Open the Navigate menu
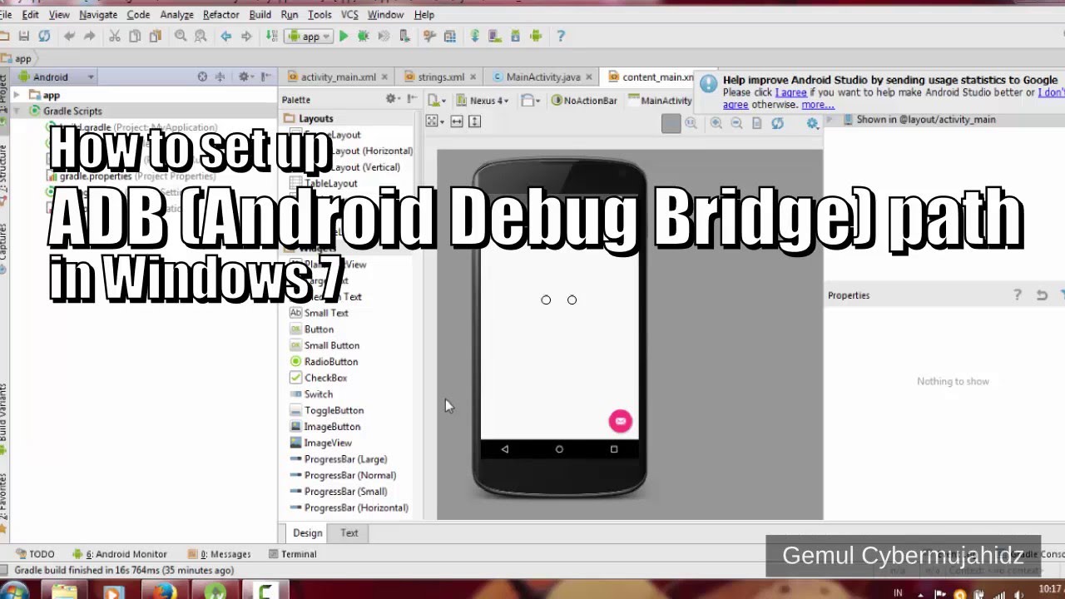Screen dimensions: 1065x599 (98, 14)
